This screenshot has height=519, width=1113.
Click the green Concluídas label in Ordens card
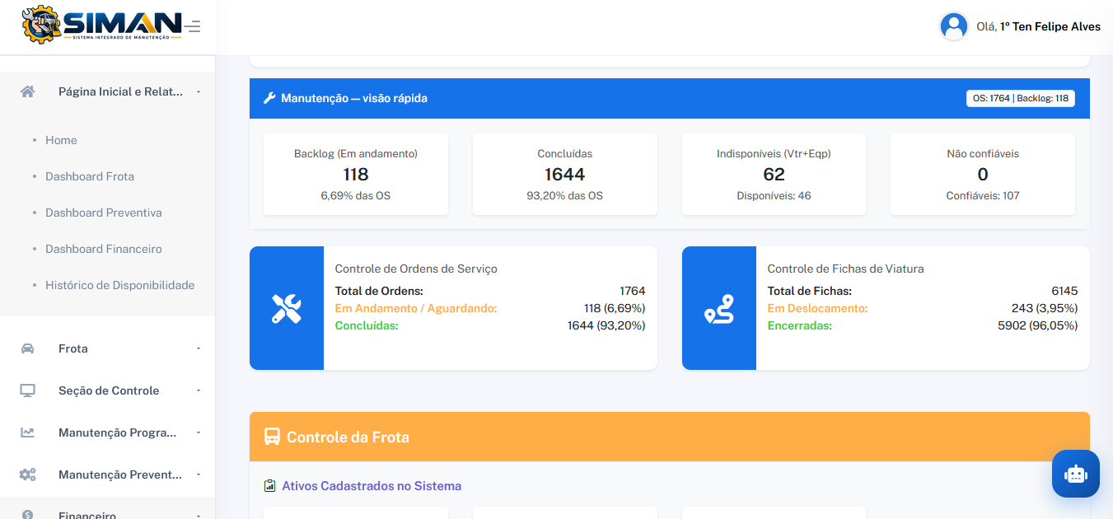pos(367,325)
